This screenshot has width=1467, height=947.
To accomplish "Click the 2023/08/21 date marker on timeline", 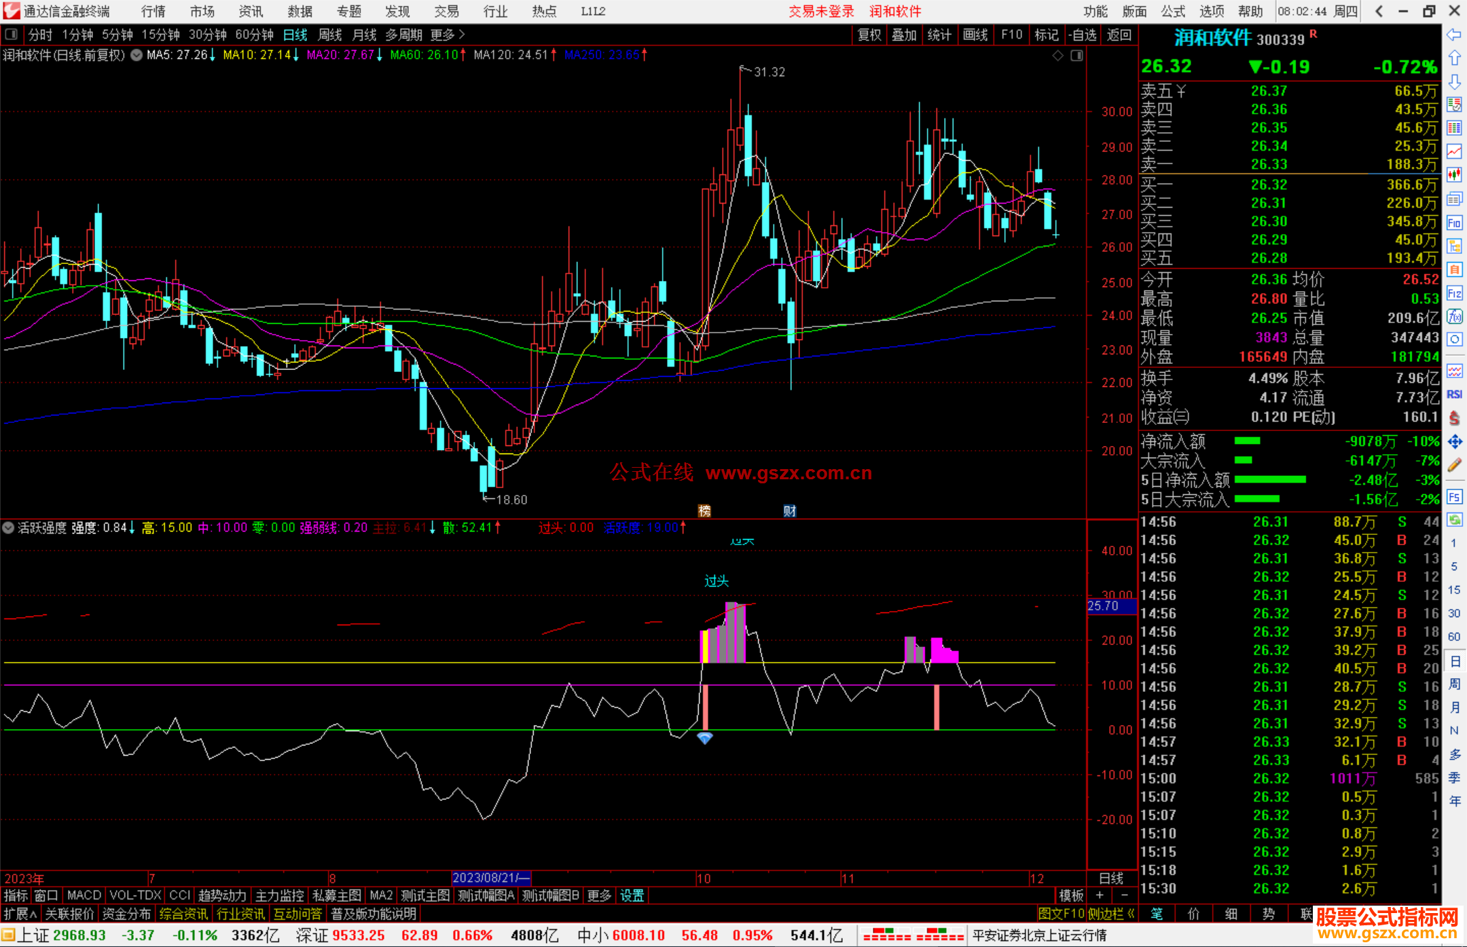I will point(490,878).
